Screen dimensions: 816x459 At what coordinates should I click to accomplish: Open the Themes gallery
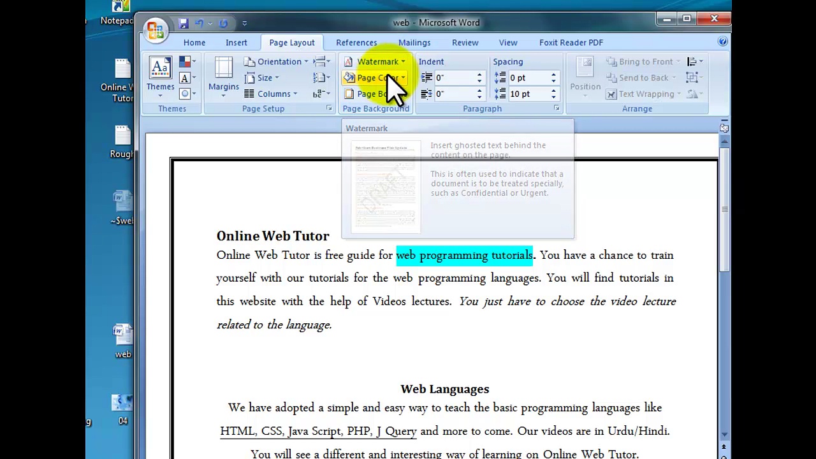point(160,76)
